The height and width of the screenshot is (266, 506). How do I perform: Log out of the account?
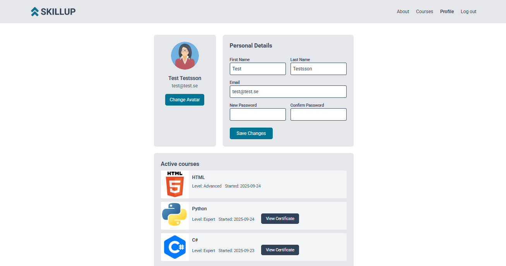click(x=468, y=12)
